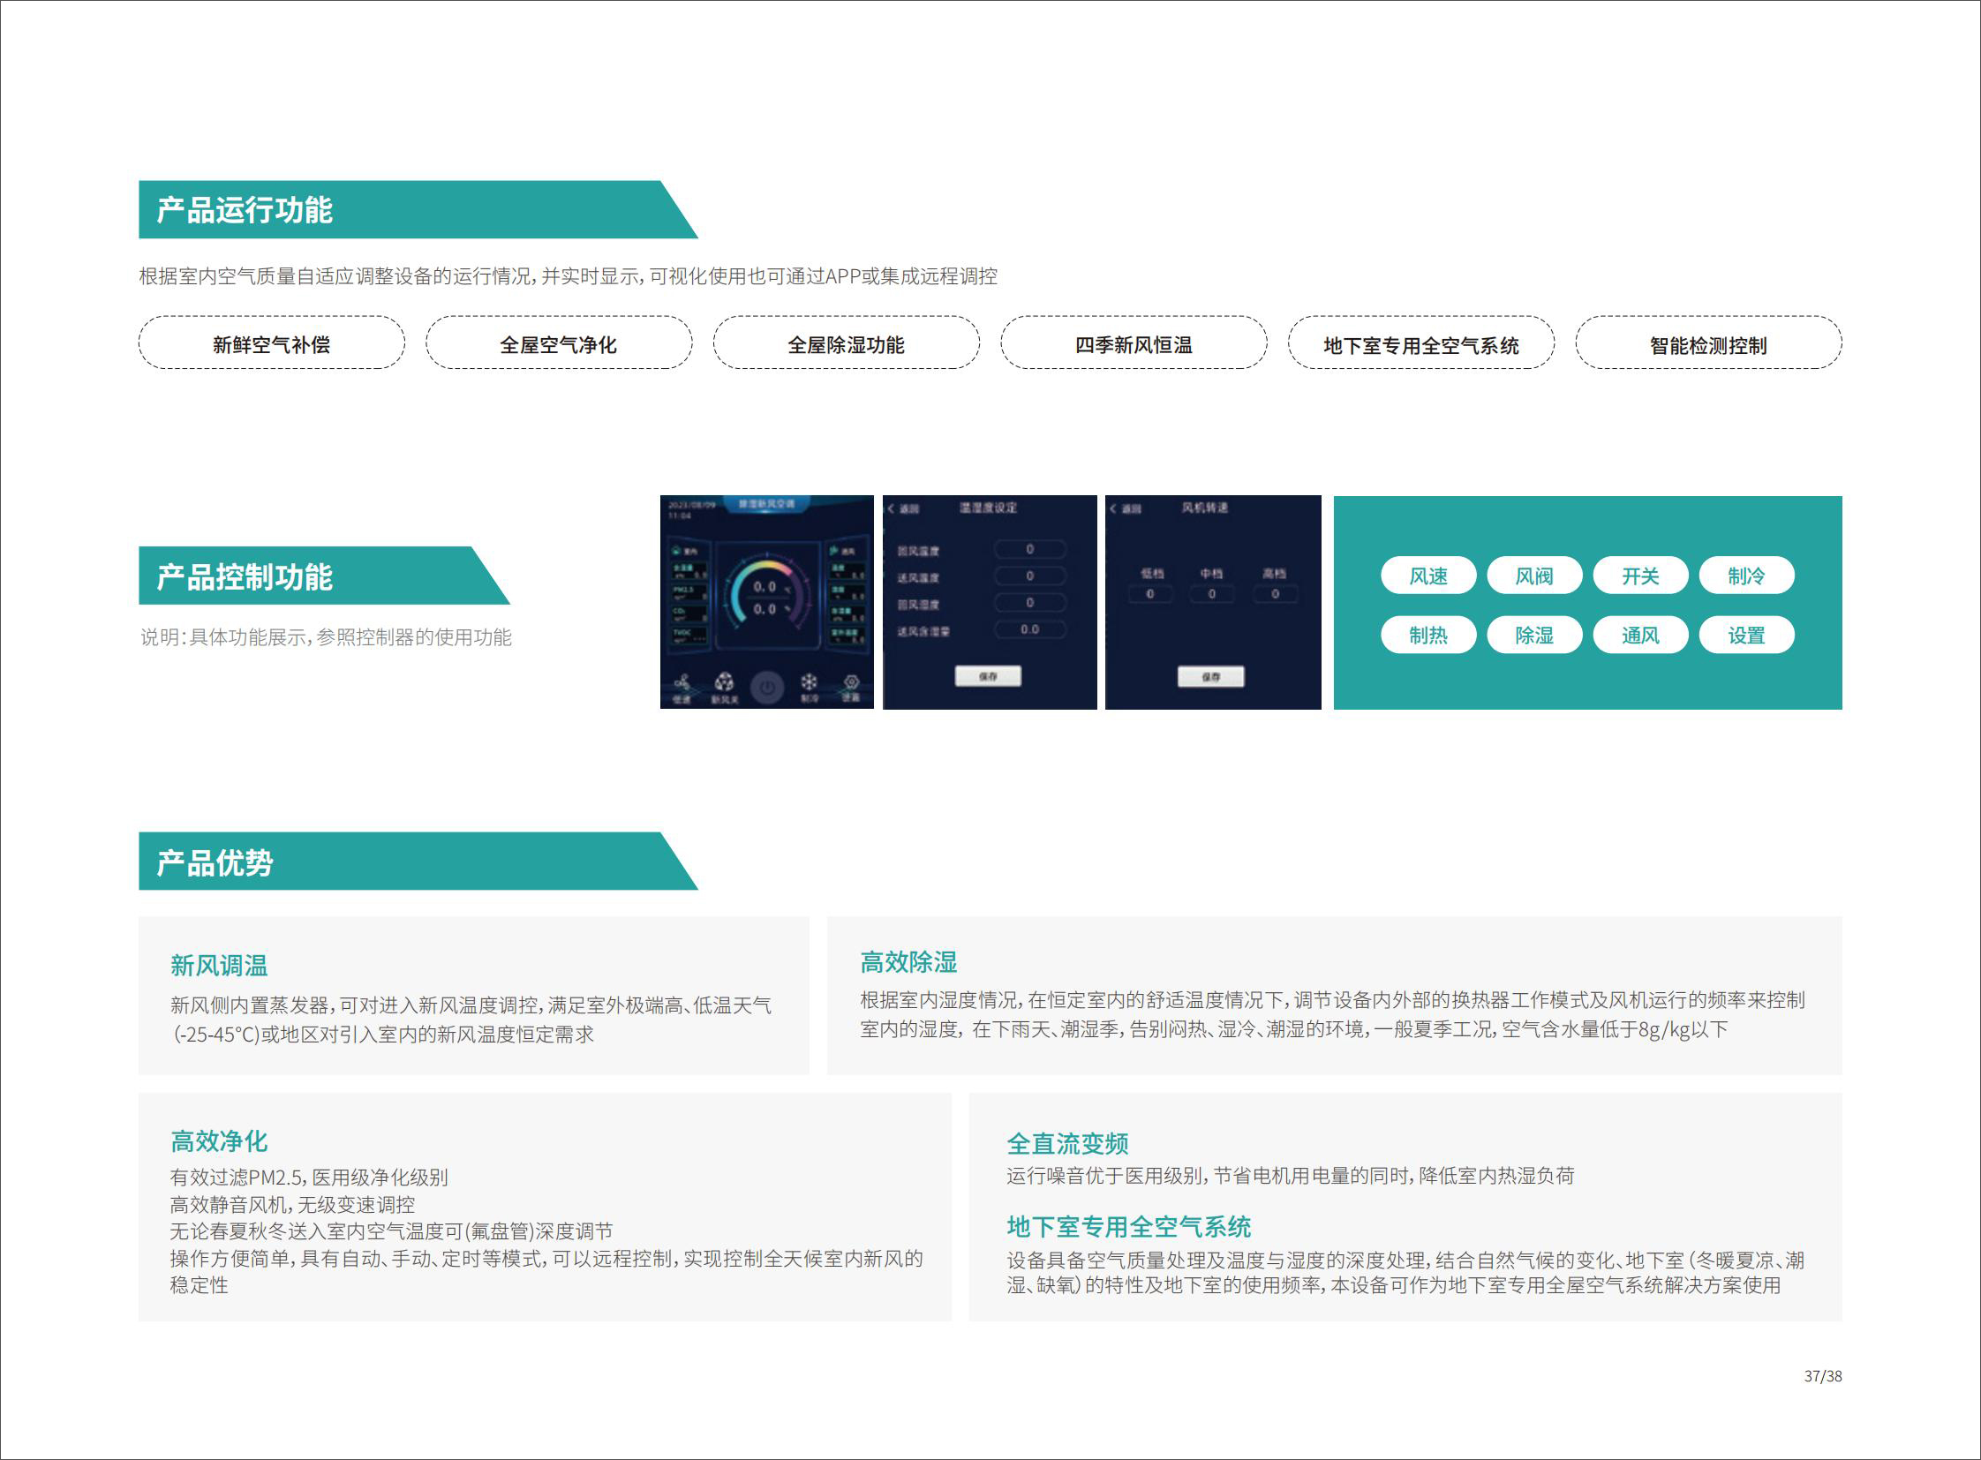Click the 新风调温 heading
The image size is (1981, 1460).
coord(219,965)
